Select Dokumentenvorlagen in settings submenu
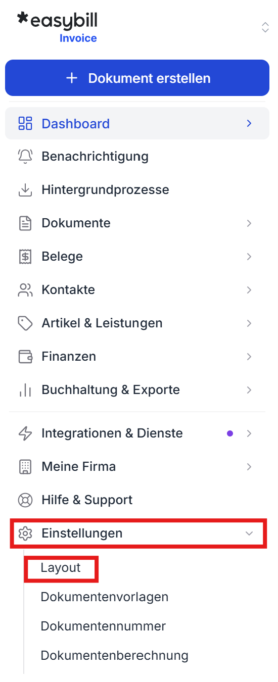The width and height of the screenshot is (278, 682). coord(105,597)
